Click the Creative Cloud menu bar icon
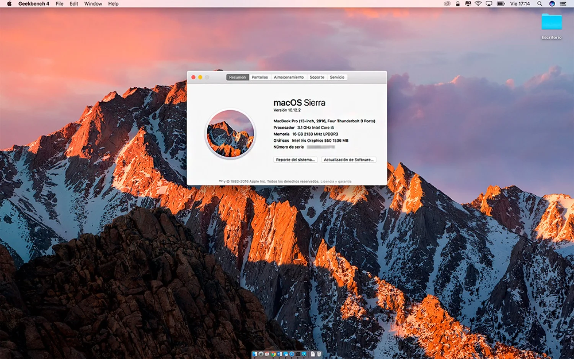The width and height of the screenshot is (574, 359). tap(447, 3)
